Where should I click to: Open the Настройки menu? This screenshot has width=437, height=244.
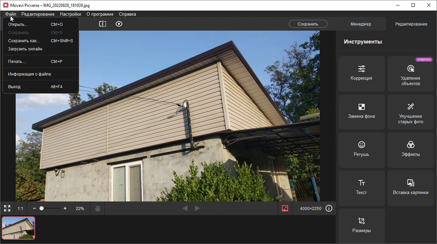(x=71, y=14)
